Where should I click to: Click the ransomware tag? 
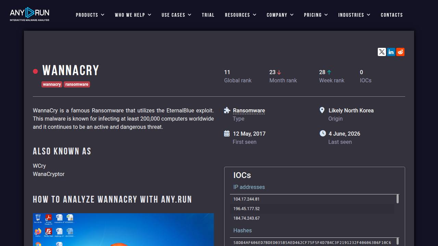pyautogui.click(x=77, y=84)
